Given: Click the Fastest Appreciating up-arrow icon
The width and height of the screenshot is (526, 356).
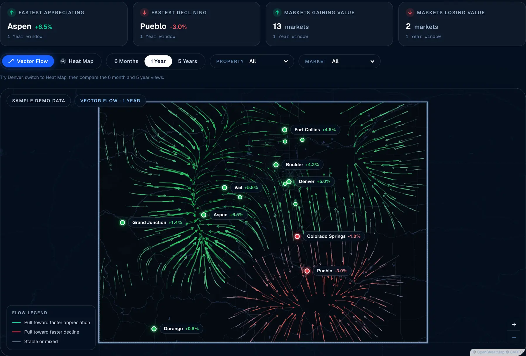Looking at the screenshot, I should (12, 13).
